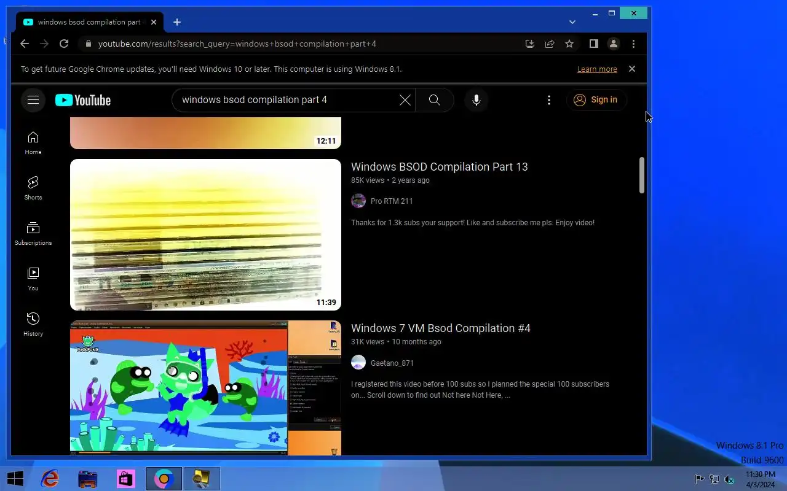This screenshot has height=491, width=787.
Task: Open the taskbar clock and date
Action: pyautogui.click(x=761, y=479)
